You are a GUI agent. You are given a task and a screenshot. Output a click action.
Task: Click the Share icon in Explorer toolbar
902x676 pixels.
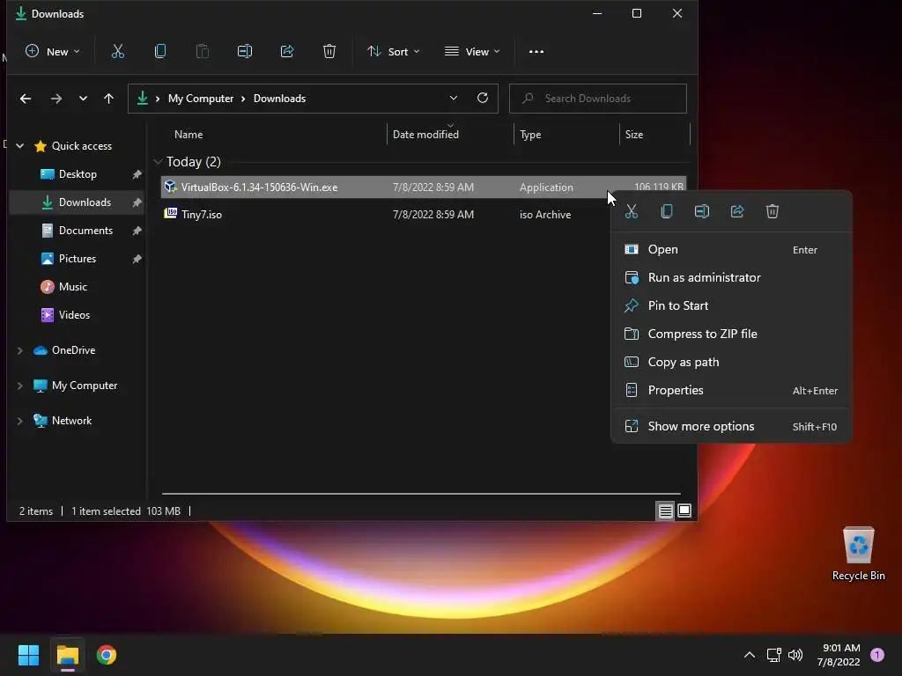287,51
